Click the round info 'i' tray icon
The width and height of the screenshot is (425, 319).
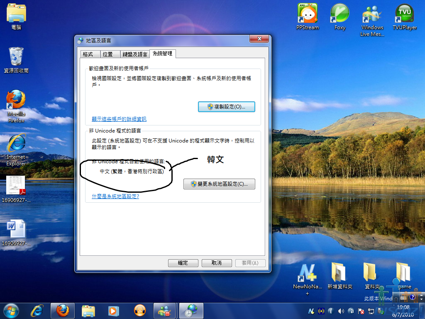click(331, 311)
